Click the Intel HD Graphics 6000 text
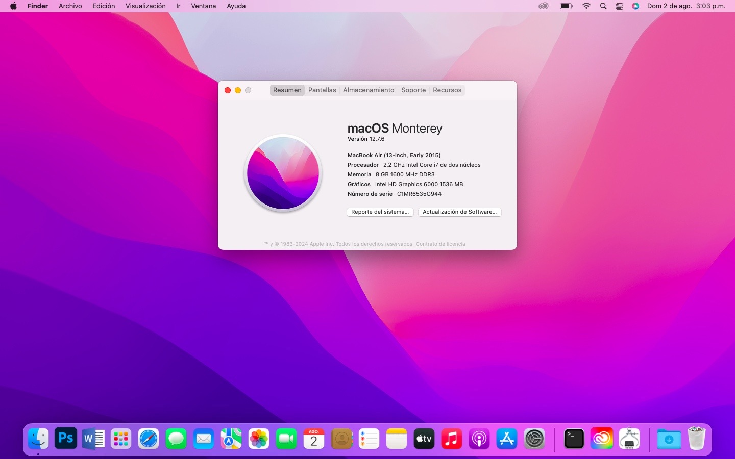This screenshot has height=459, width=735. pos(419,185)
